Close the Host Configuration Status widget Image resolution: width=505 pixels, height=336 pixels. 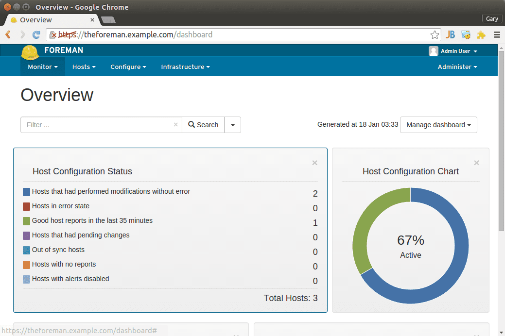pyautogui.click(x=314, y=163)
